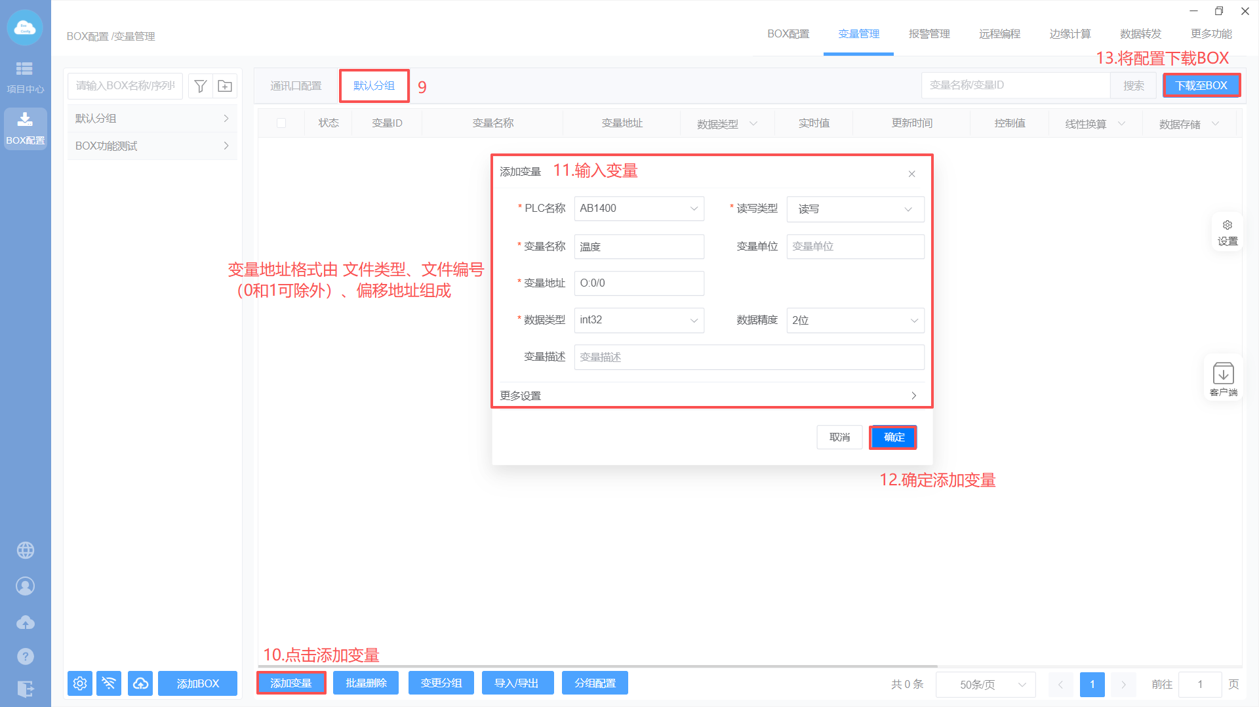The image size is (1259, 707).
Task: Click the help question mark icon
Action: tap(26, 656)
